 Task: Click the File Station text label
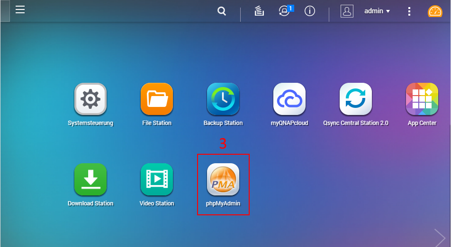pyautogui.click(x=157, y=123)
